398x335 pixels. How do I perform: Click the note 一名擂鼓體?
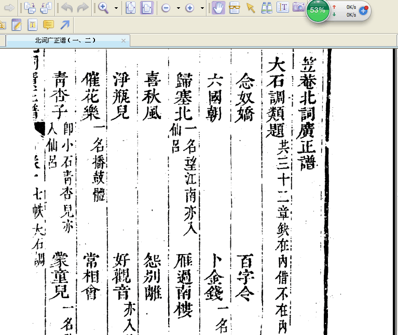pyautogui.click(x=99, y=163)
